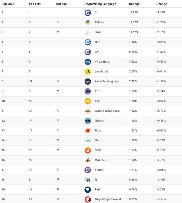Click the Visual Basic VB icon
The height and width of the screenshot is (203, 182).
[x=88, y=62]
